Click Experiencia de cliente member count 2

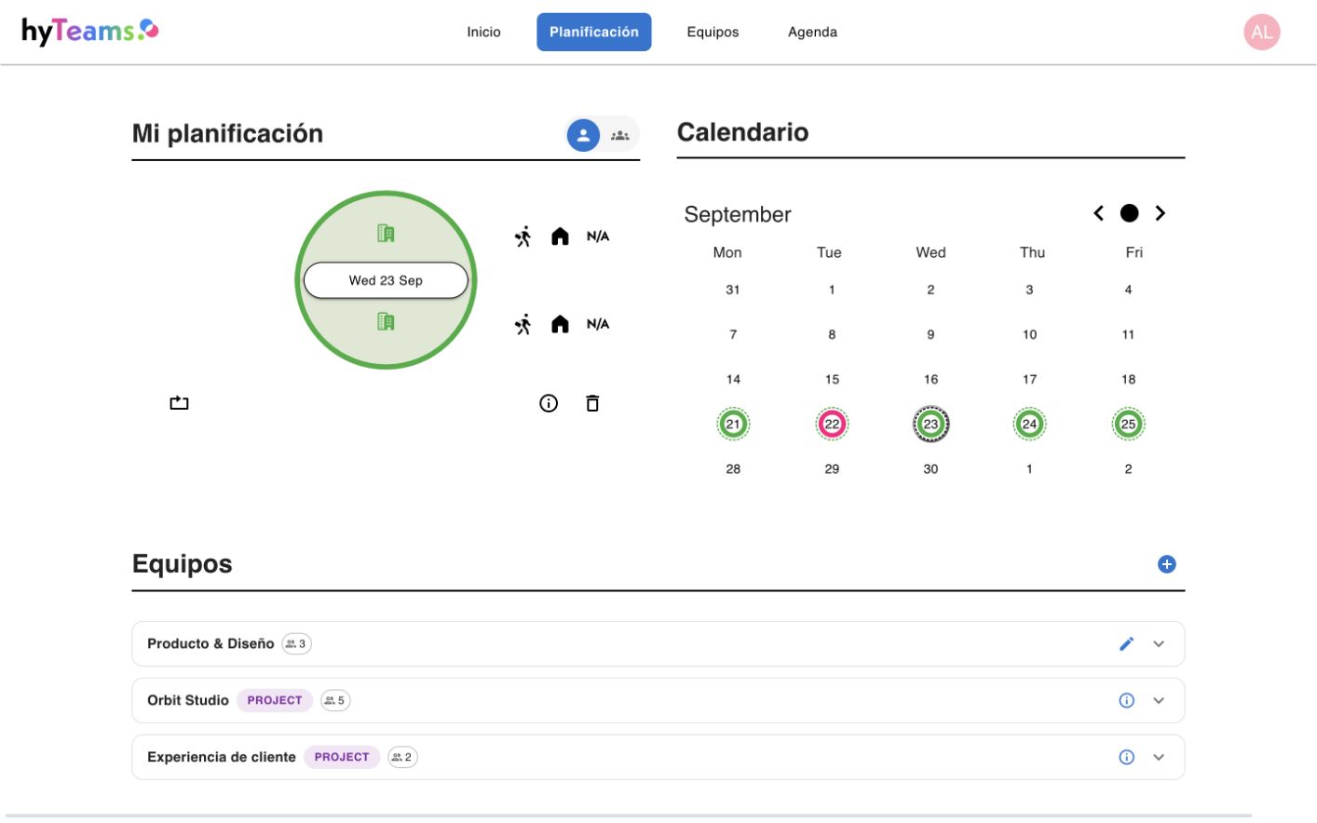tap(402, 757)
